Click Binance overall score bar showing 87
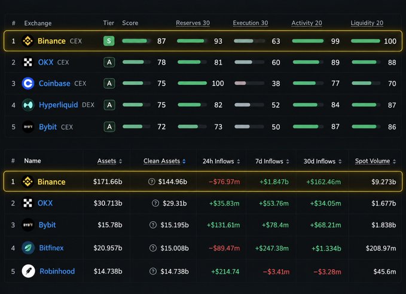 [136, 41]
